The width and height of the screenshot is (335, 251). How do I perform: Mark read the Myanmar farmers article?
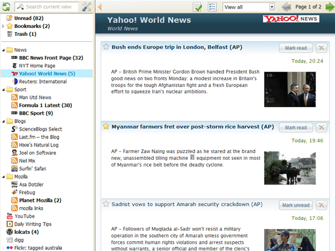[296, 128]
